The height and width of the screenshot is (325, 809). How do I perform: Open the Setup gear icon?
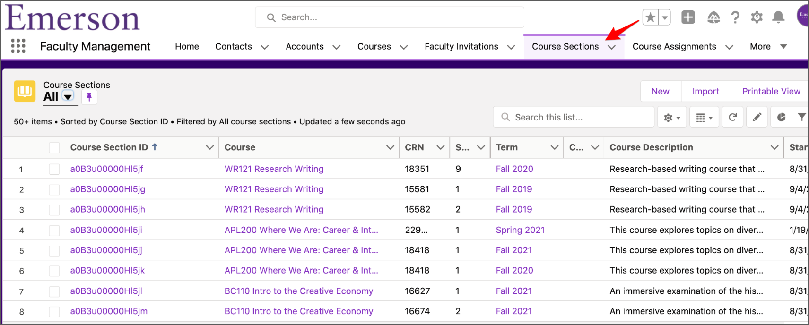click(x=757, y=17)
